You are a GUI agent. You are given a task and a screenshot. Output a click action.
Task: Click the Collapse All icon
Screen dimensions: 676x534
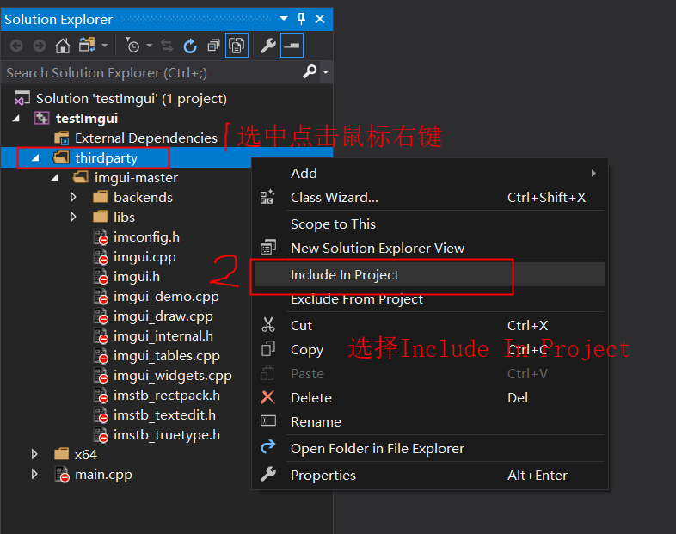pos(213,46)
